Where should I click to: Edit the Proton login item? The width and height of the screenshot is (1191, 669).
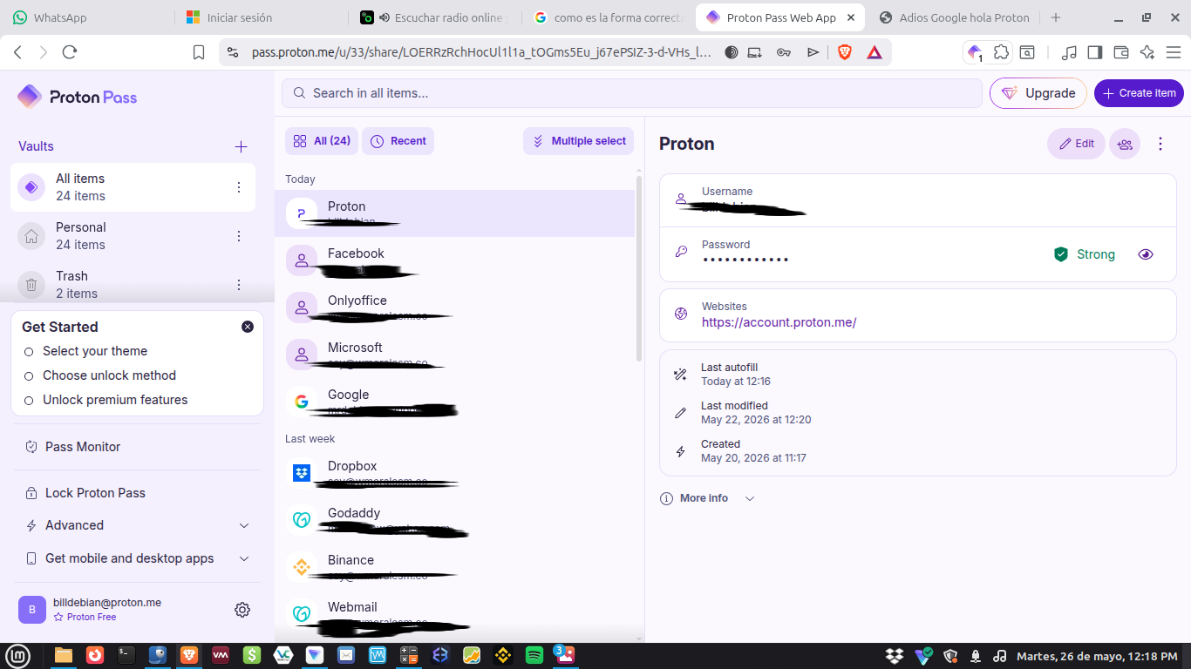[1076, 144]
